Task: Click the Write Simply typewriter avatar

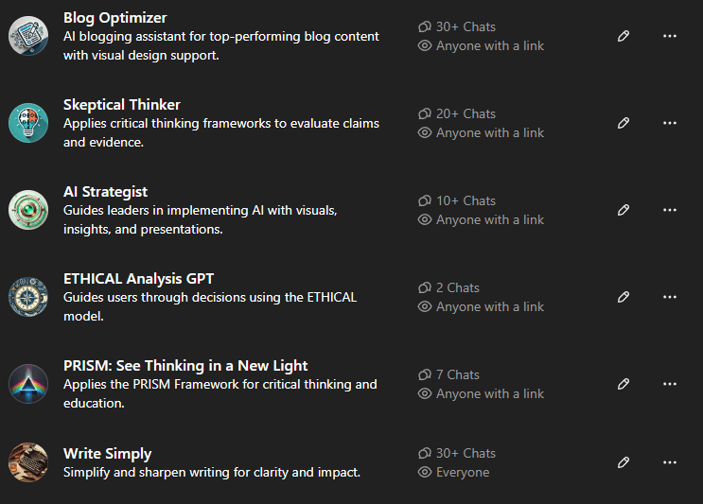Action: tap(28, 462)
